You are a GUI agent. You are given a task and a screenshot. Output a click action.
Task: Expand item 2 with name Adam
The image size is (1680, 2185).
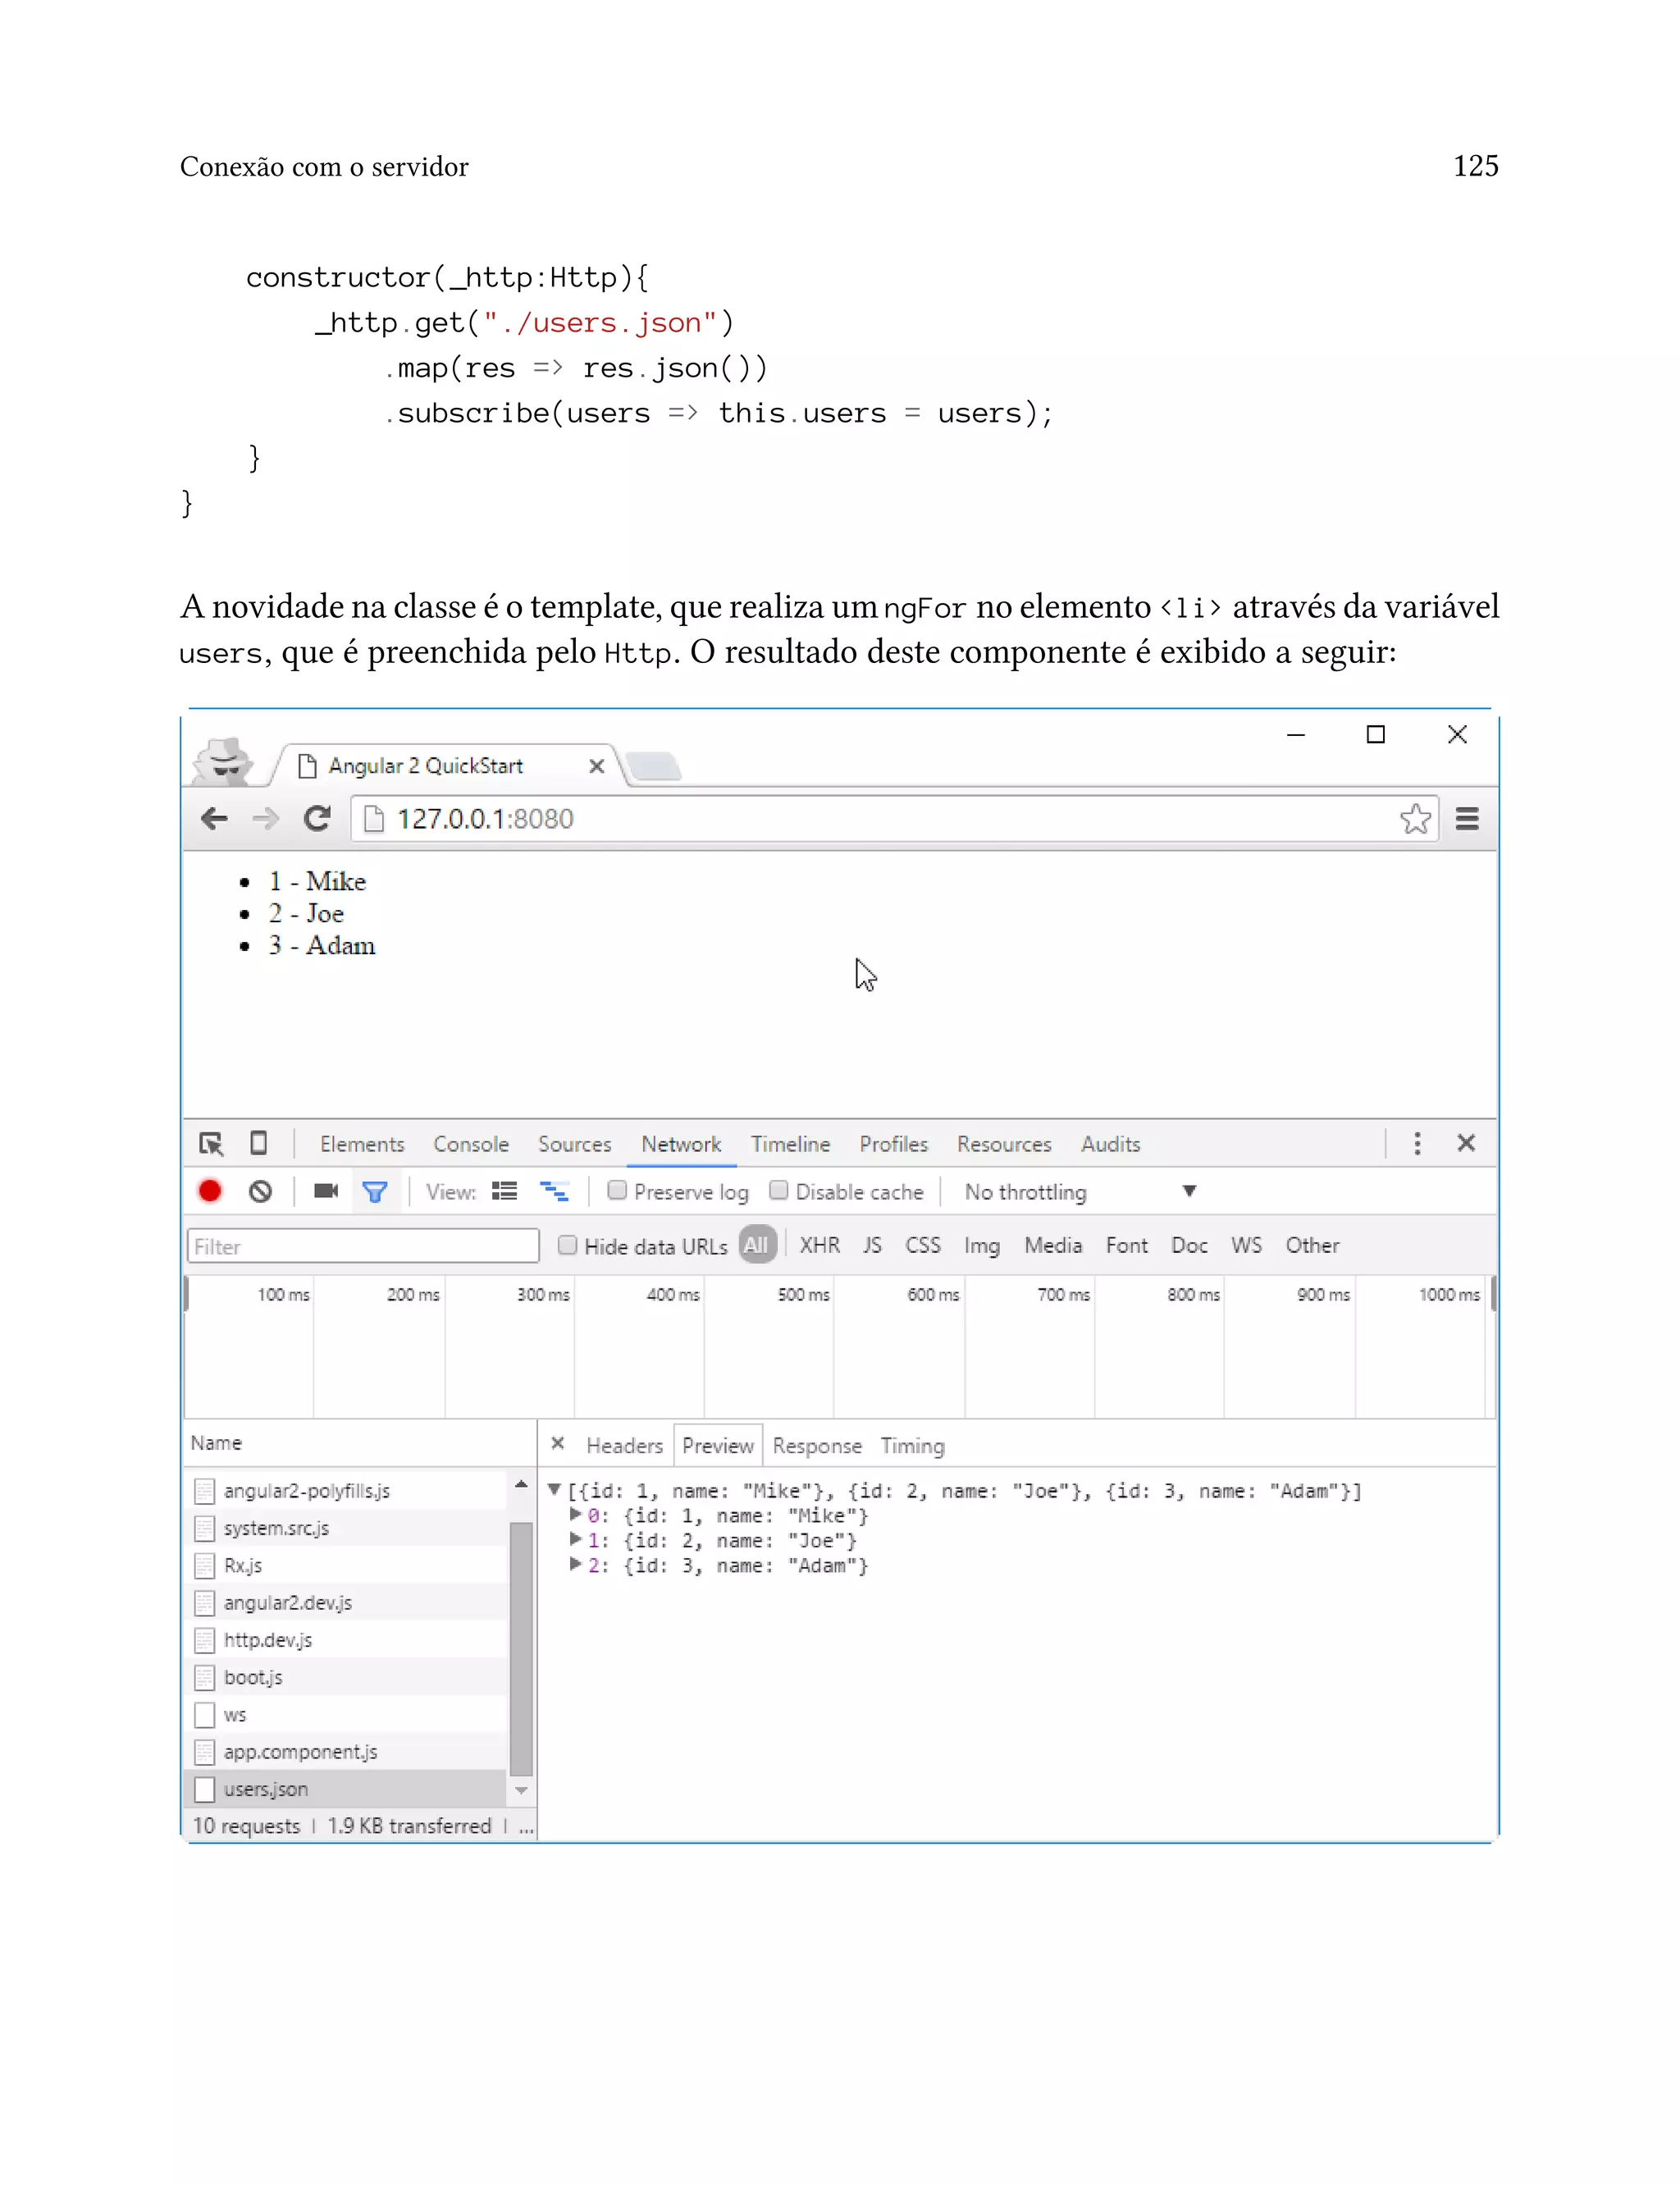[576, 1565]
